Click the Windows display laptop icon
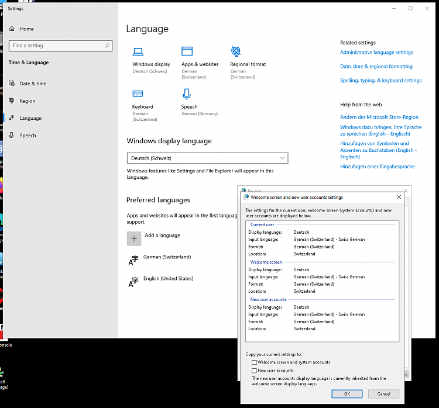The height and width of the screenshot is (408, 439). [x=138, y=52]
